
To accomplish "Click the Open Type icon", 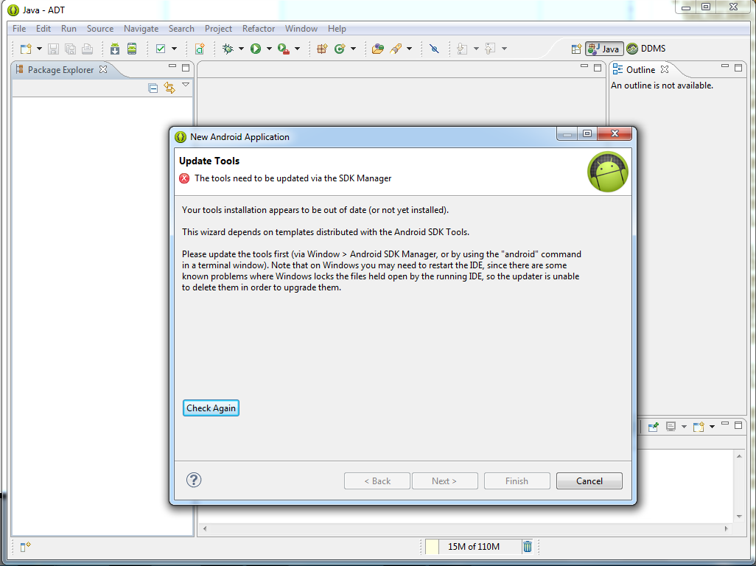I will 378,49.
